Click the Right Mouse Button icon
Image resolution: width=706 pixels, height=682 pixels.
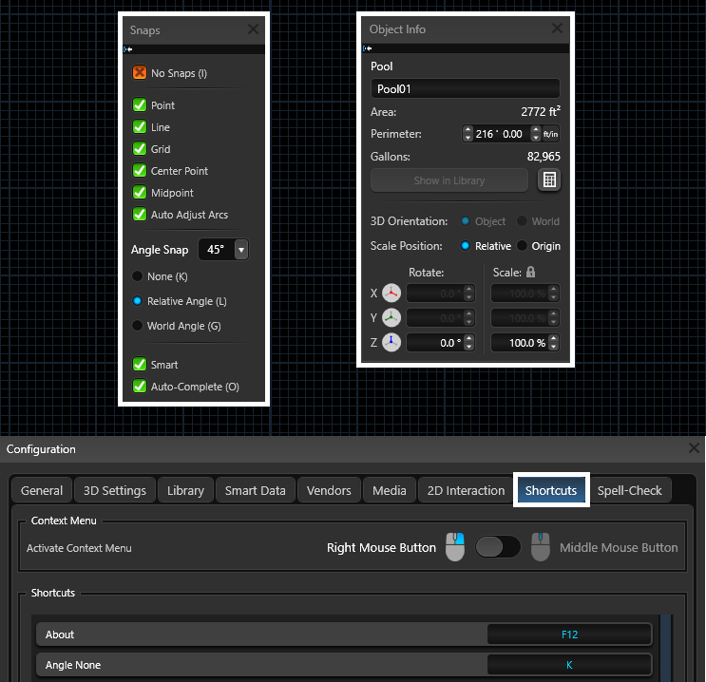(x=455, y=547)
